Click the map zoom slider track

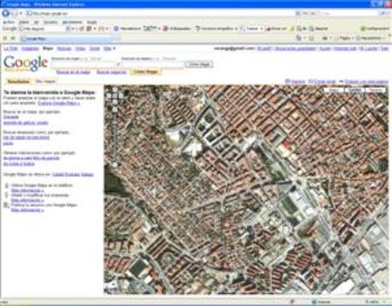pos(115,137)
